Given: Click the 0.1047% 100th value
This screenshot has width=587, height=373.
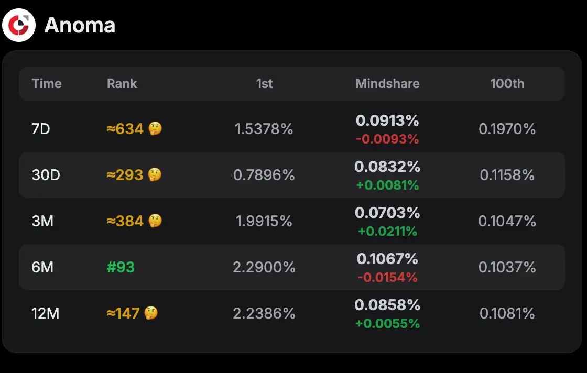Looking at the screenshot, I should point(507,221).
